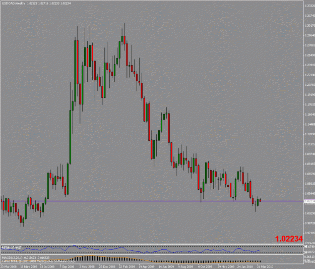Select the purple horizontal support line
Viewport: 315px width, 269px height.
pos(152,201)
